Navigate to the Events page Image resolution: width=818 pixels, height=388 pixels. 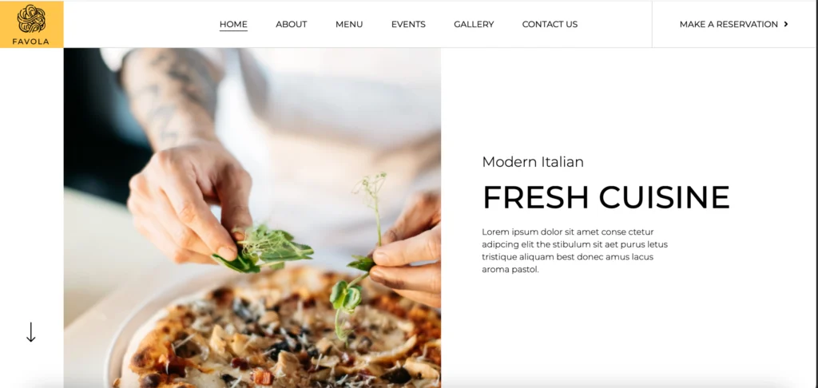(x=408, y=24)
